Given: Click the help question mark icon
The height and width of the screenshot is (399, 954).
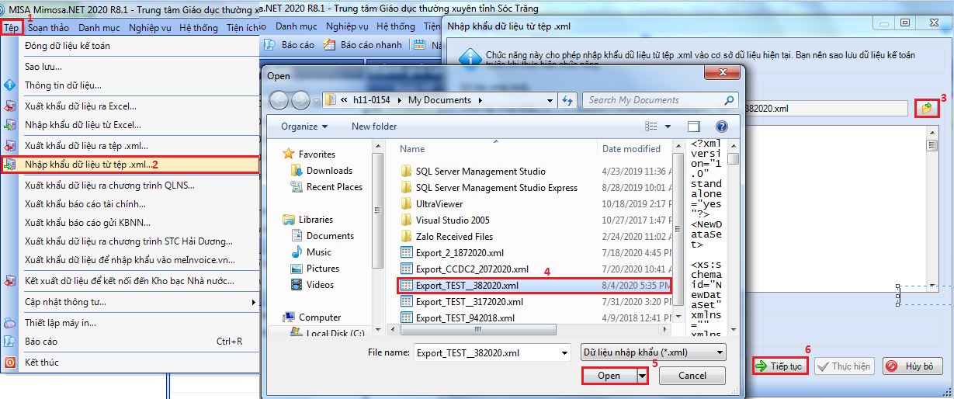Looking at the screenshot, I should click(x=721, y=126).
